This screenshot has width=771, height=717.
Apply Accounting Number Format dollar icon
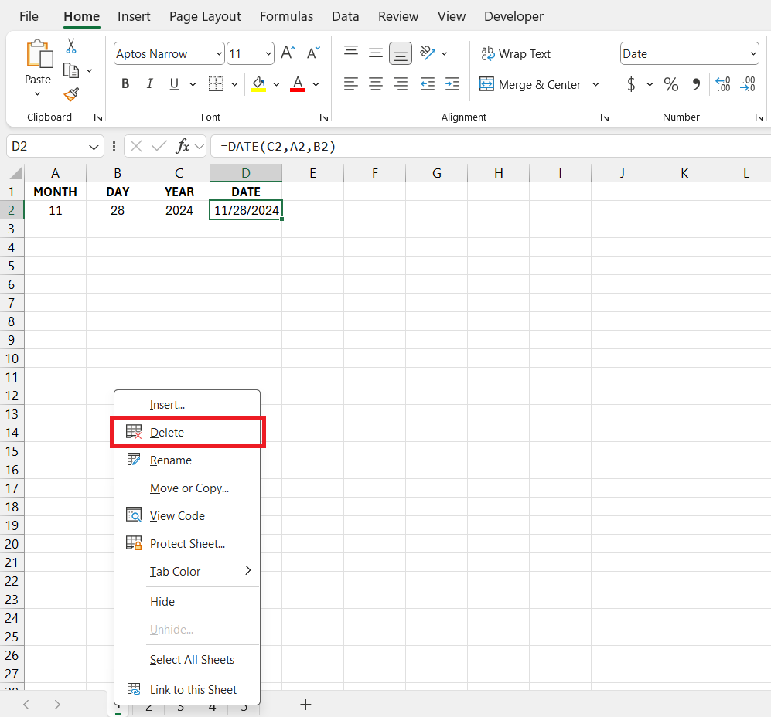tap(631, 84)
